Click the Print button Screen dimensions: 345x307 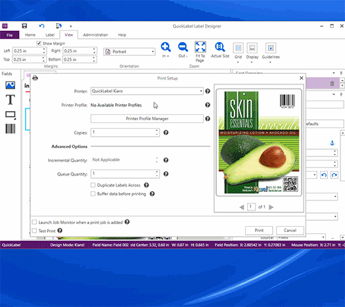coord(259,231)
